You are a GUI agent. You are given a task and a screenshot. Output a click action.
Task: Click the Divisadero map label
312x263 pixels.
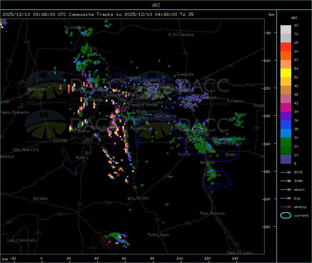coord(75,27)
